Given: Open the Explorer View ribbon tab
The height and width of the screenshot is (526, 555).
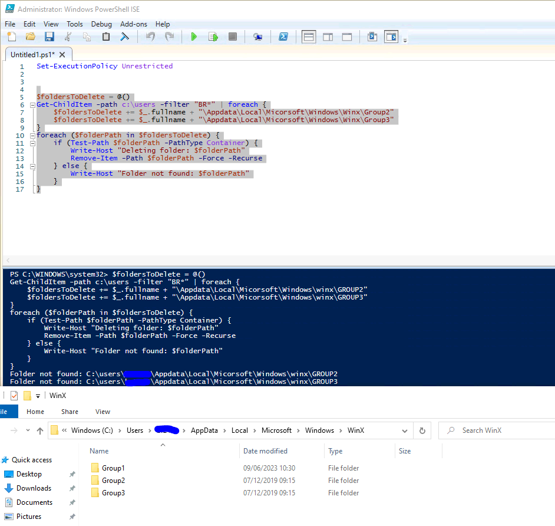Looking at the screenshot, I should (x=103, y=412).
